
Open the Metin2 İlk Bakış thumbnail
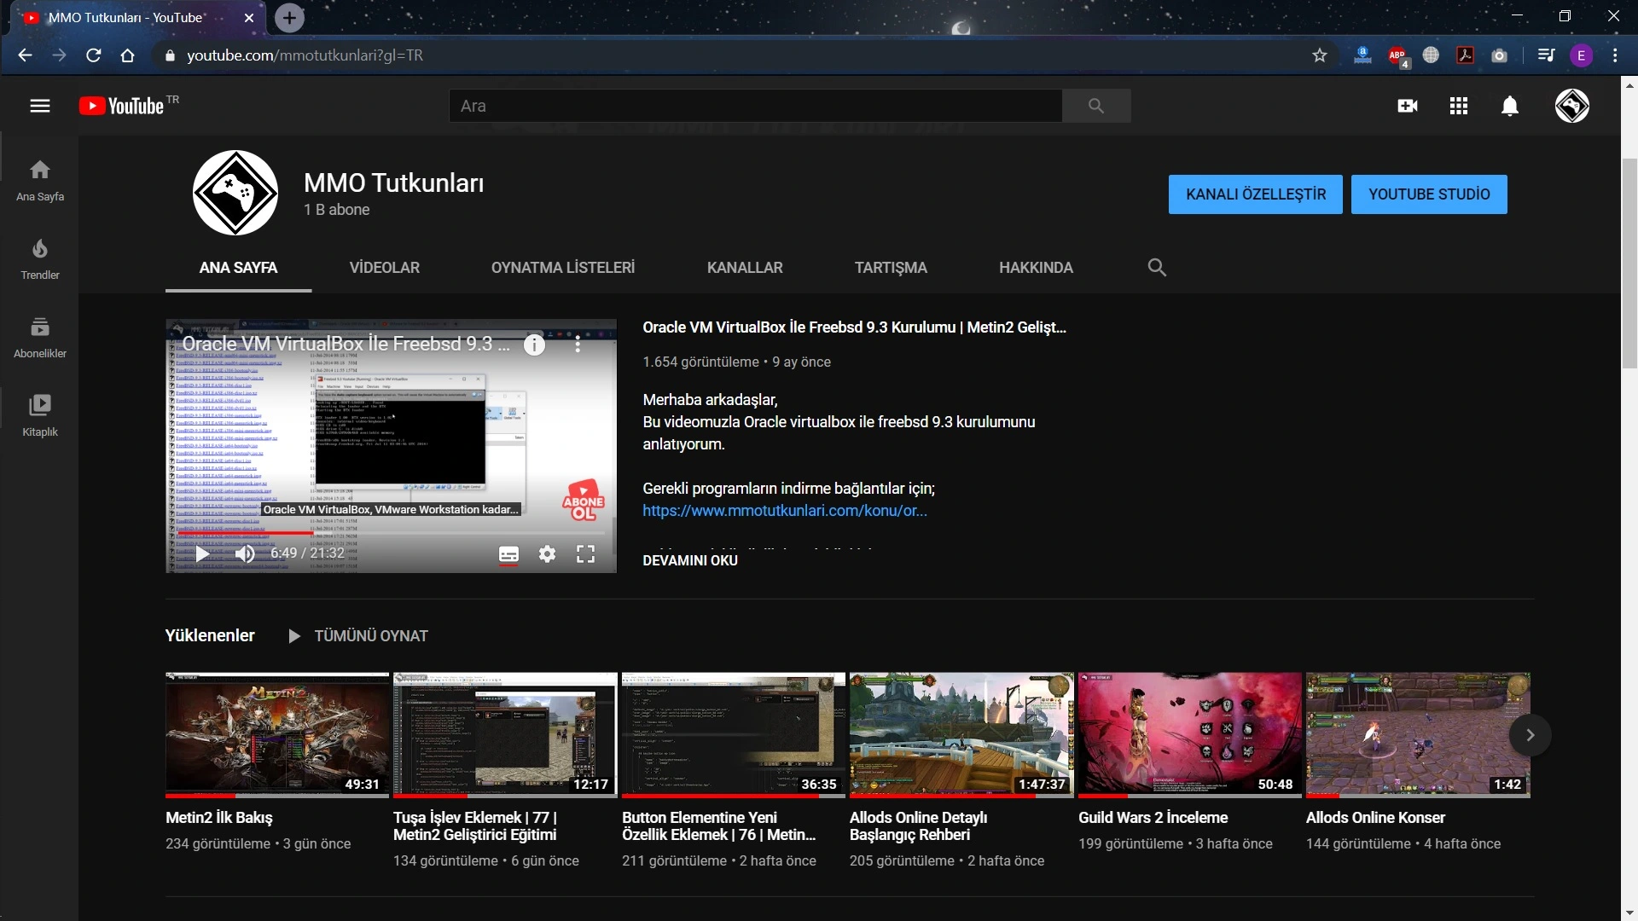277,735
